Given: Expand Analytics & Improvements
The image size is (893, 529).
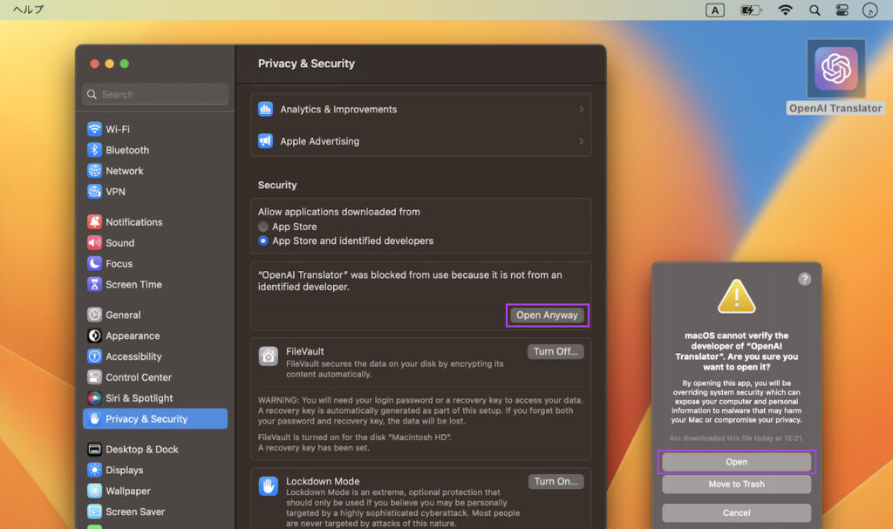Looking at the screenshot, I should pos(421,109).
